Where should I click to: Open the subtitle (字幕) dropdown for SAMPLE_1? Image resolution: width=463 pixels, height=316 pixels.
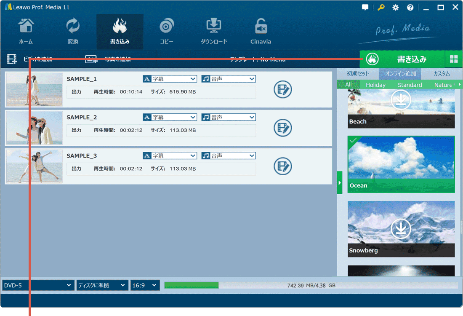click(x=170, y=79)
